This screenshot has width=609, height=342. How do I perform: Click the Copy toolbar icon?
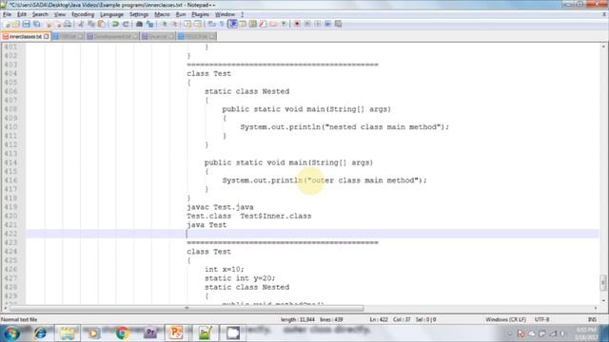[x=91, y=24]
